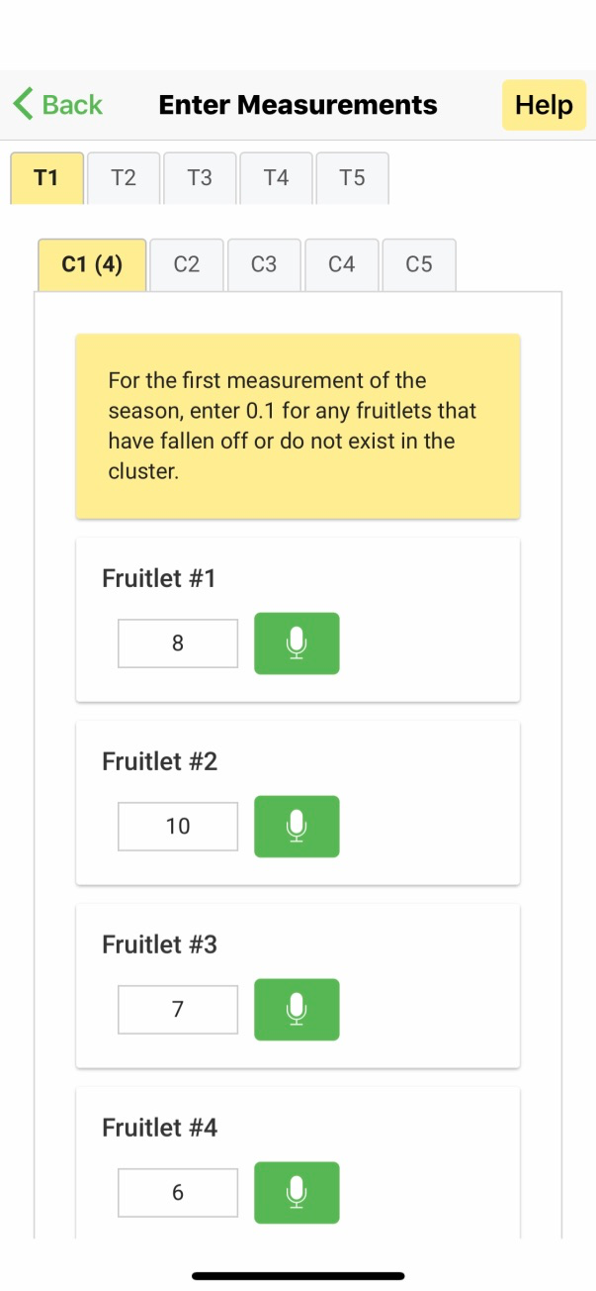This screenshot has height=1291, width=596.
Task: Select the C1 (4) cluster tab
Action: [x=92, y=264]
